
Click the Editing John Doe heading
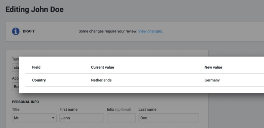(35, 10)
